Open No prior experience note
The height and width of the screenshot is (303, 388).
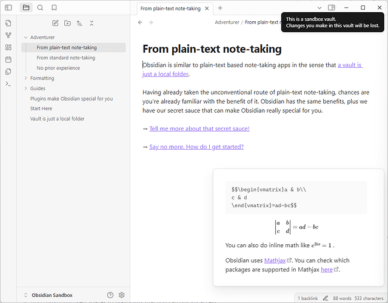[58, 68]
